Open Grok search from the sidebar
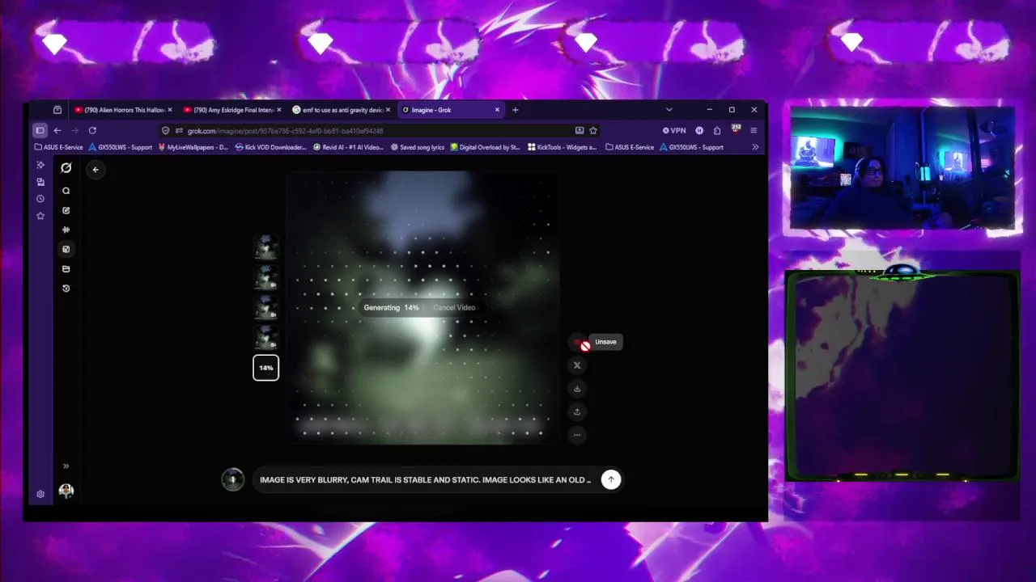The height and width of the screenshot is (582, 1036). (66, 191)
